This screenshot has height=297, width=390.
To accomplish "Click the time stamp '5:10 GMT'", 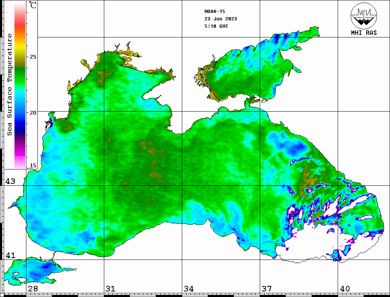I will pyautogui.click(x=216, y=26).
